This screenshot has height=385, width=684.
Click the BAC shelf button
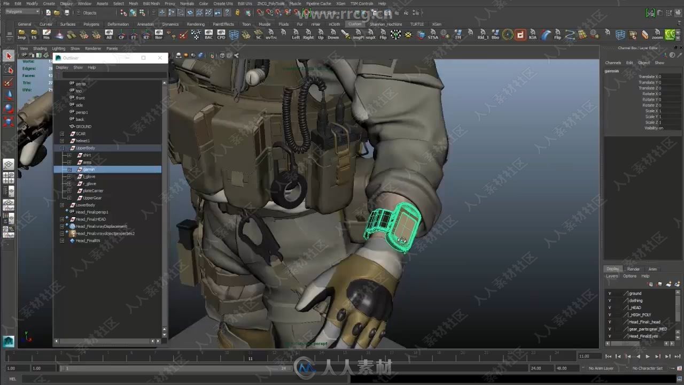[208, 35]
